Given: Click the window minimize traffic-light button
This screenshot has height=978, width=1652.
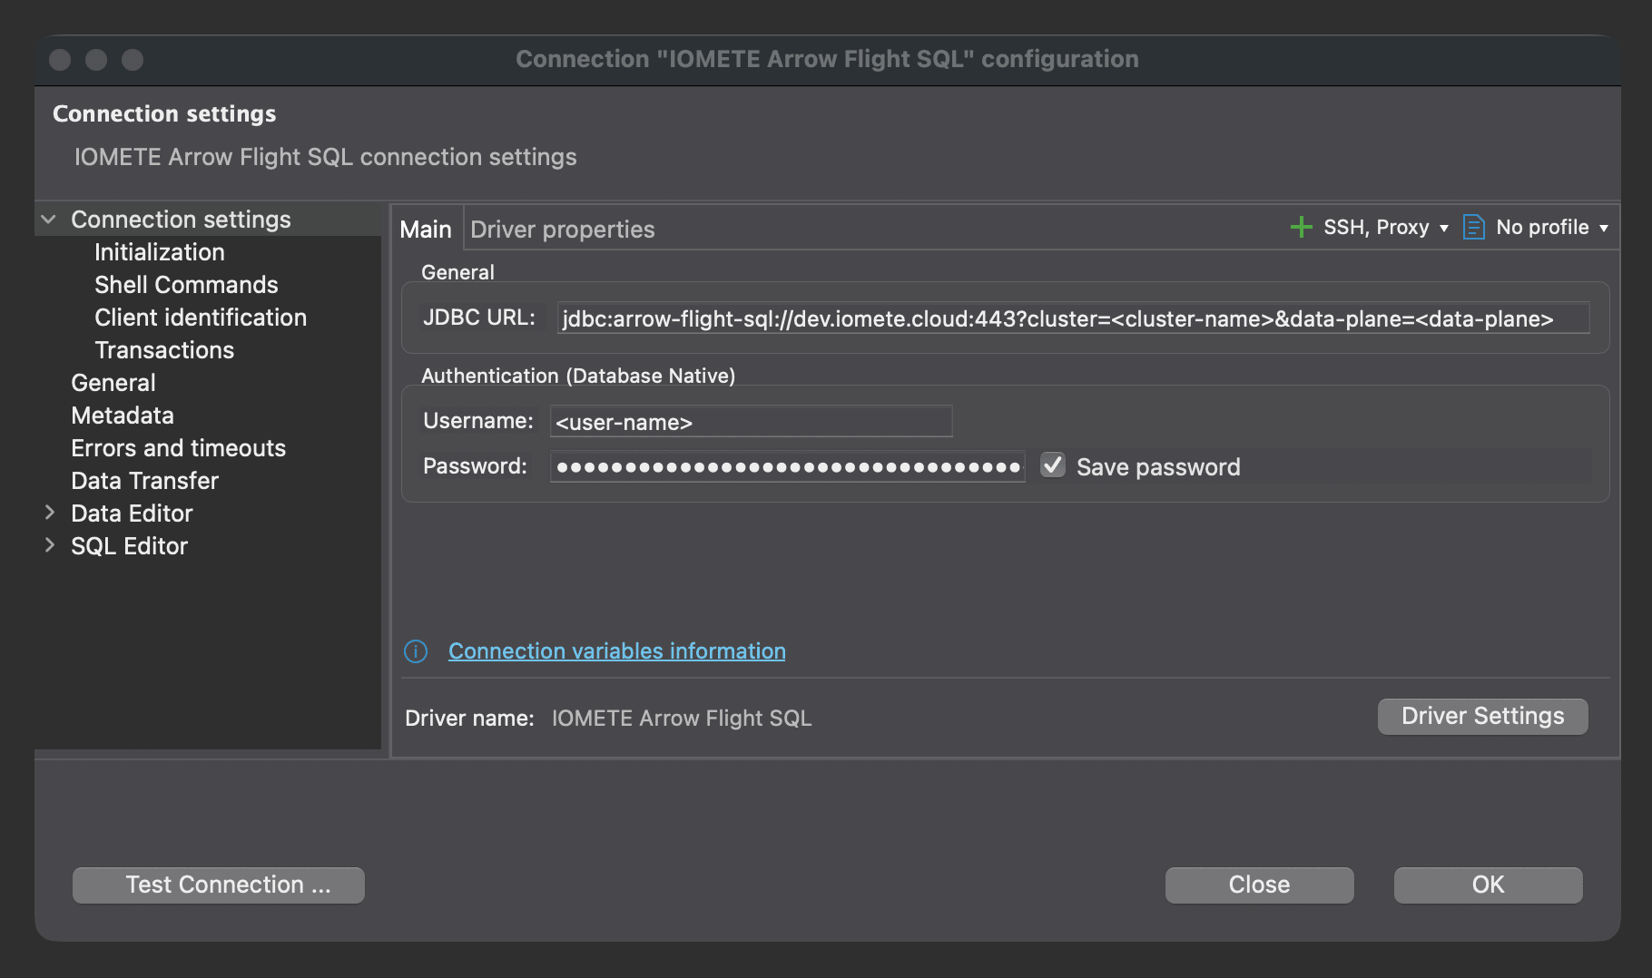Looking at the screenshot, I should click(96, 60).
